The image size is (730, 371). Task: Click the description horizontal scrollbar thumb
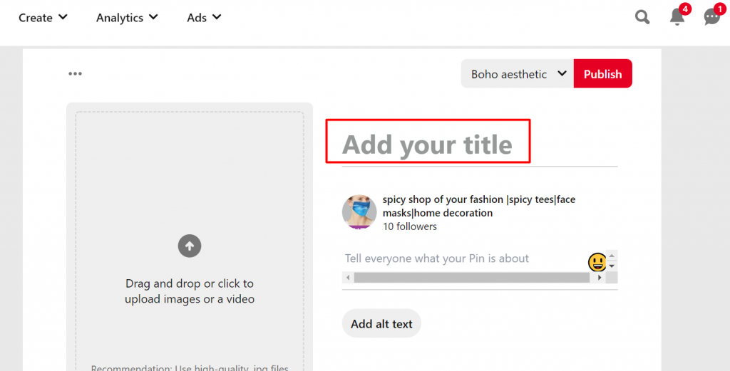471,278
